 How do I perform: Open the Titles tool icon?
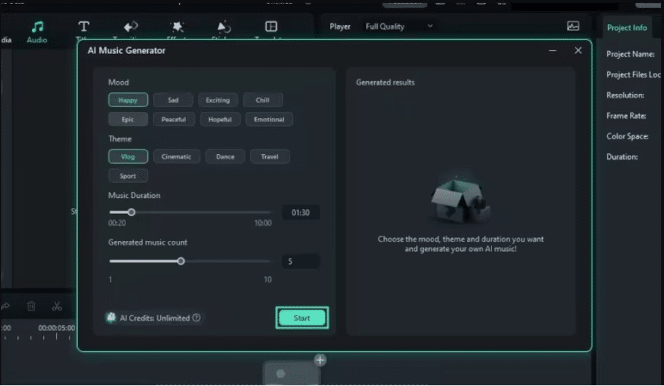point(84,27)
